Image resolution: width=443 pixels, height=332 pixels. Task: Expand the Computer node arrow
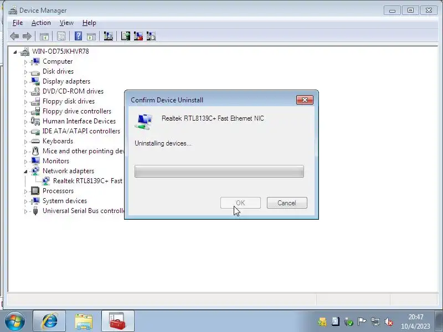click(x=25, y=62)
